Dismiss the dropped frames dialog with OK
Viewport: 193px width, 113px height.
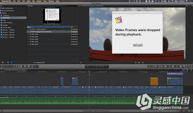138,45
